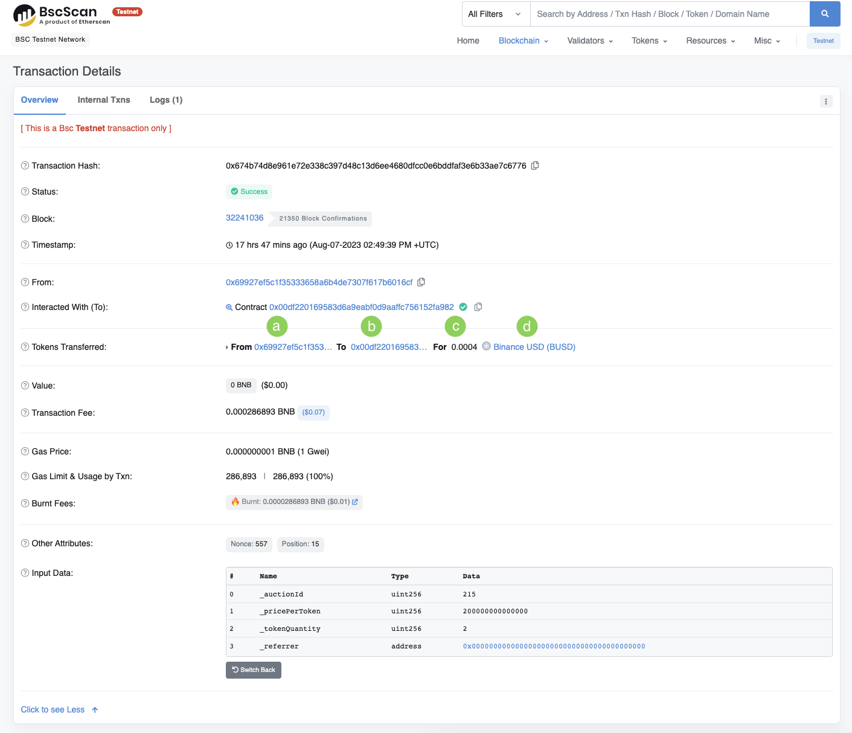
Task: Switch to the Logs (1) tab
Action: (x=166, y=100)
